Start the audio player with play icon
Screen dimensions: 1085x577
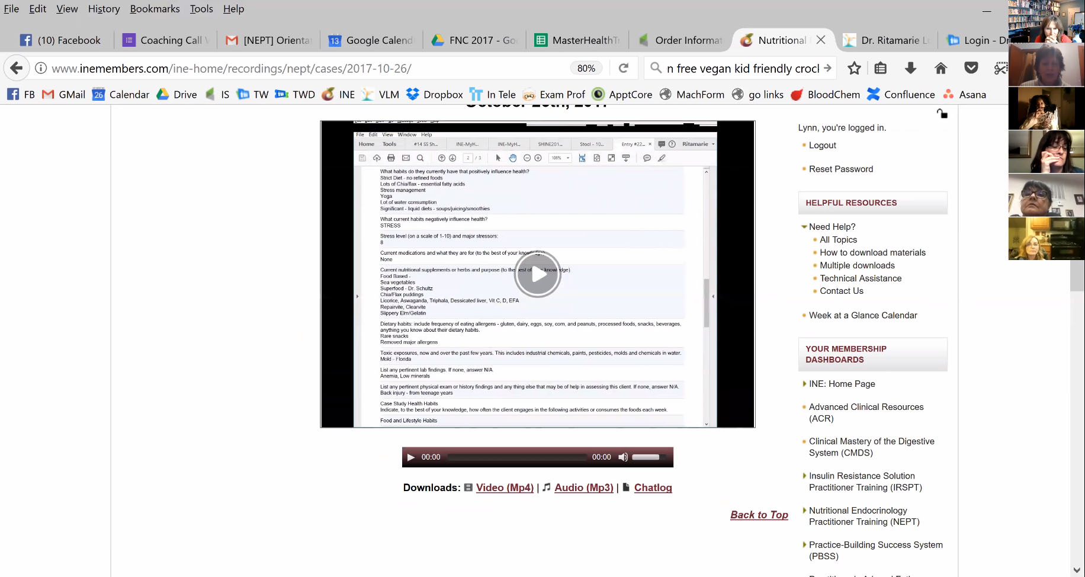411,457
